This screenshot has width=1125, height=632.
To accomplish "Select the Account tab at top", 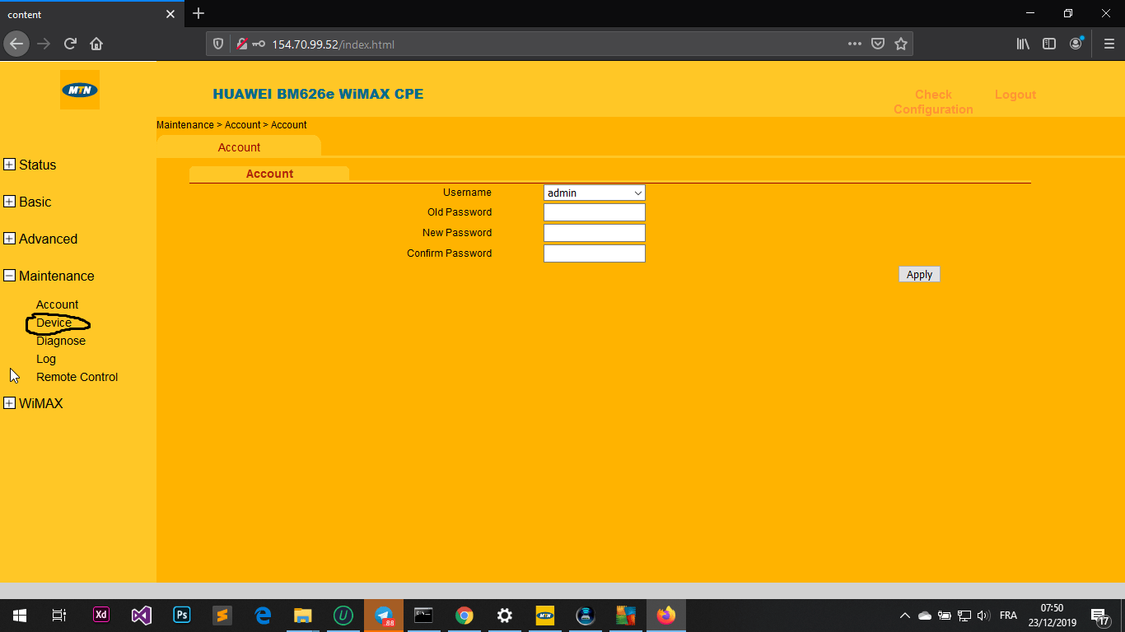I will (239, 146).
